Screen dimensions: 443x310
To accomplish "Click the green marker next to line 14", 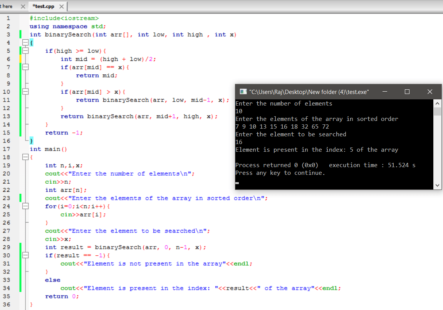I will [20, 125].
